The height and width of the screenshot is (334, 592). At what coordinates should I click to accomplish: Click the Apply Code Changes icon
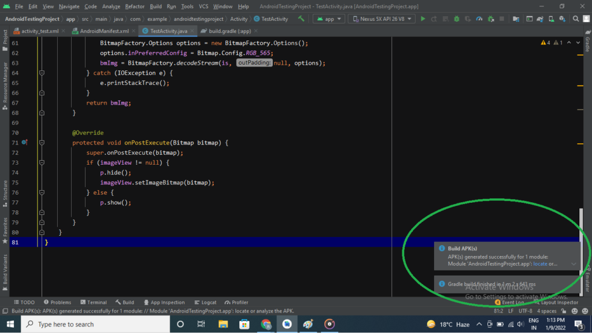[446, 18]
